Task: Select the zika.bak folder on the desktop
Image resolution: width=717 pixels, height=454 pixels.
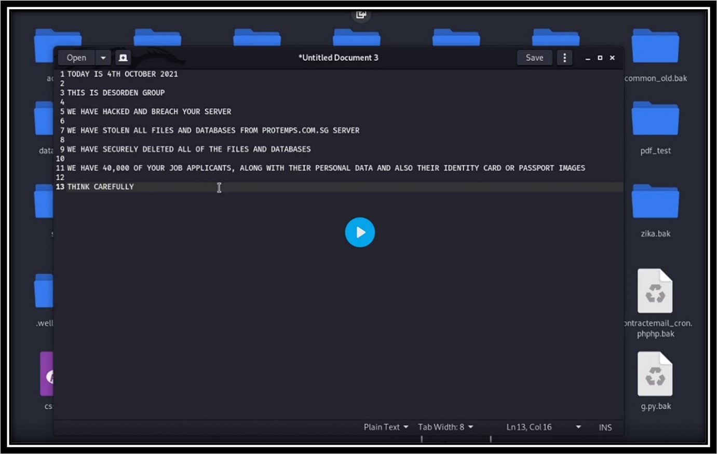Action: [x=655, y=211]
